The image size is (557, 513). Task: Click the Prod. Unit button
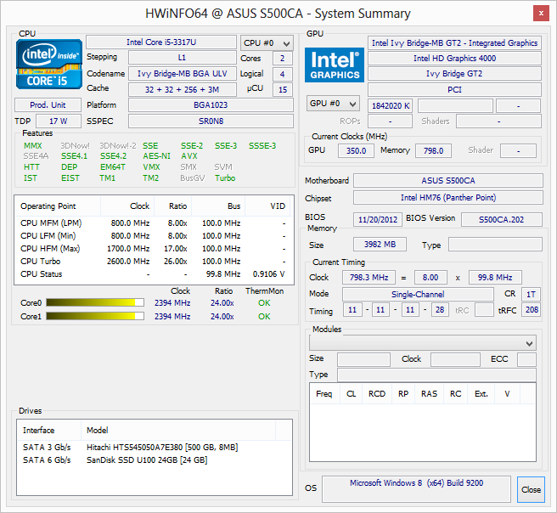pos(48,105)
